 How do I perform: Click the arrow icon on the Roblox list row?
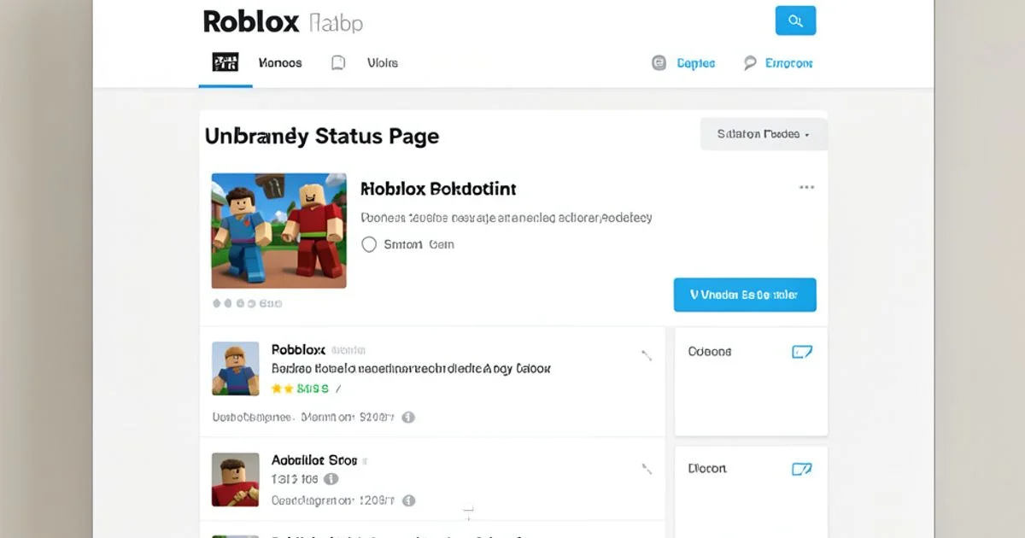[647, 355]
